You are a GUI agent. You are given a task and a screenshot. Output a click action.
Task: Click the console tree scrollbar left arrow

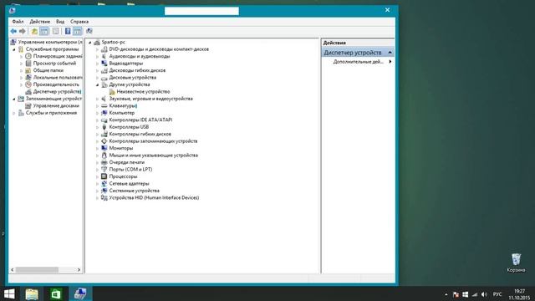(13, 269)
